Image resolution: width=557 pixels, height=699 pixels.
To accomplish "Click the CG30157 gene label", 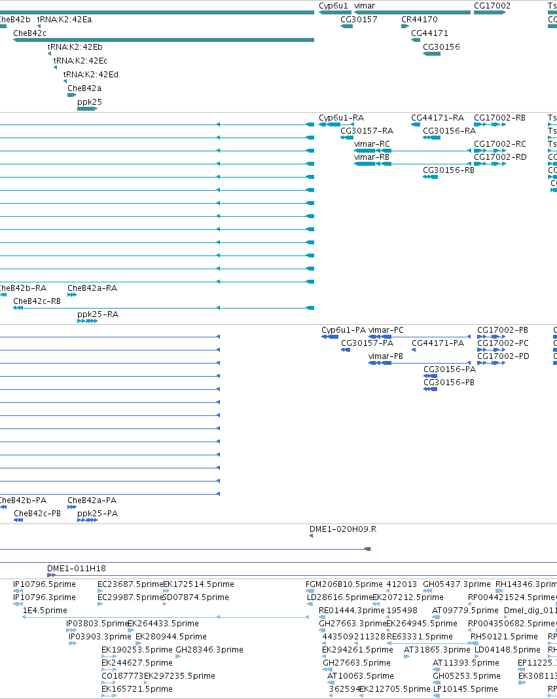I will pos(359,20).
